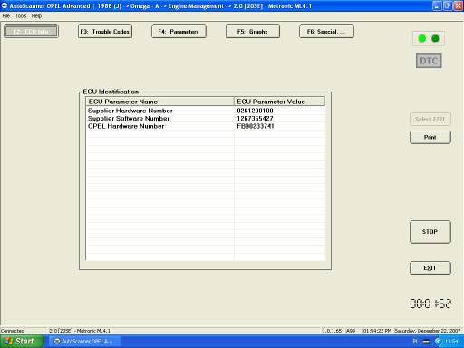Print the ECU identification data

pos(430,137)
